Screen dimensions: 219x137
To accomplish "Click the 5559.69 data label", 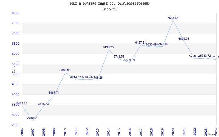I will 129,60.
